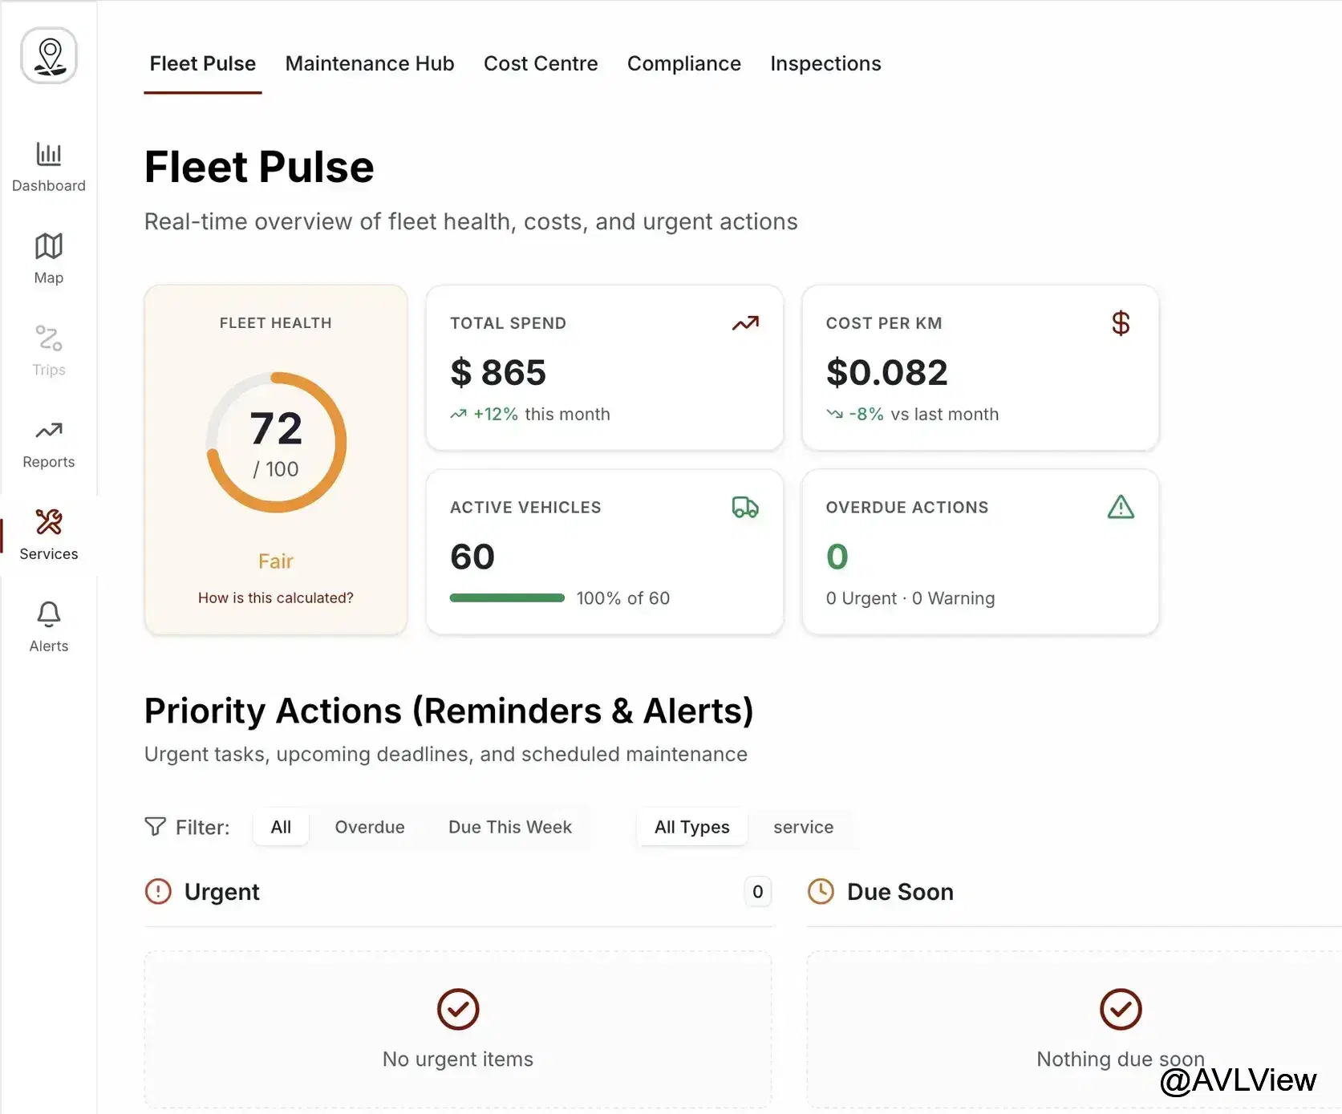The height and width of the screenshot is (1114, 1342).
Task: Open the Map sidebar item
Action: click(49, 259)
